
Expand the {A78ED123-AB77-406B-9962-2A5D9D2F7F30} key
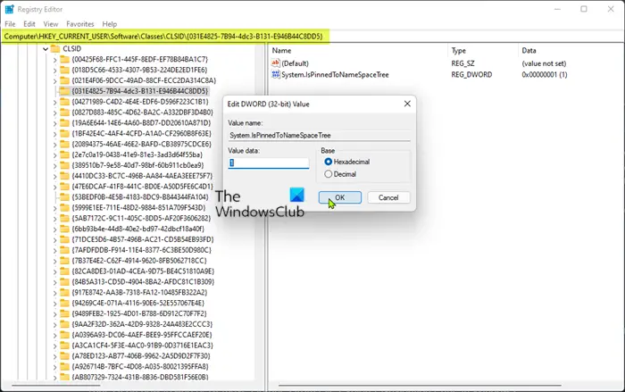(x=54, y=356)
